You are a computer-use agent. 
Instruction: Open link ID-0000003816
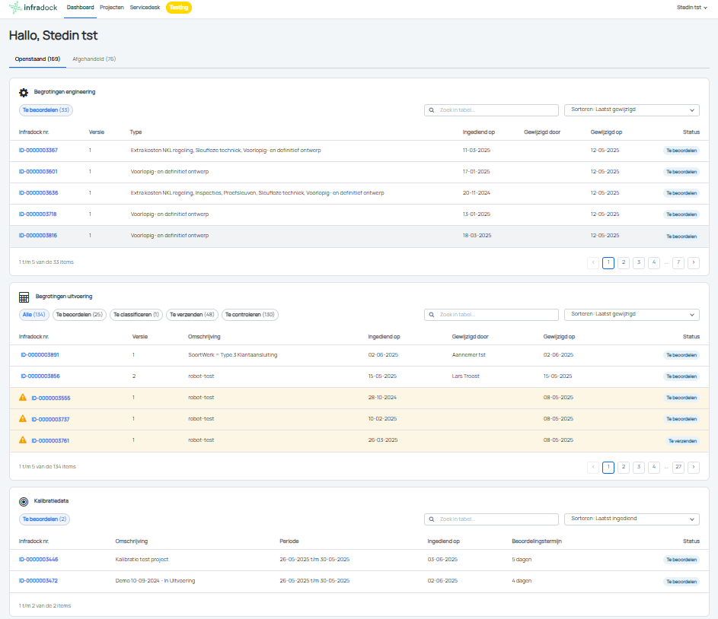[x=38, y=236]
